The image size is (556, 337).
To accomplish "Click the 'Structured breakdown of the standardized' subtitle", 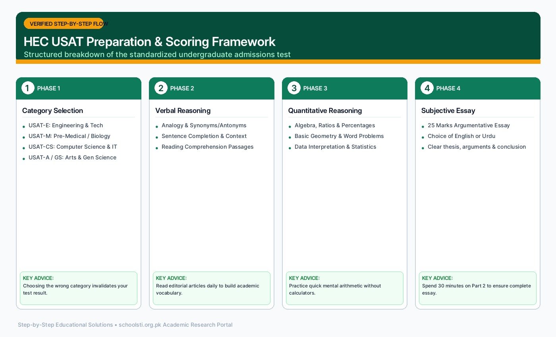I will coord(157,55).
